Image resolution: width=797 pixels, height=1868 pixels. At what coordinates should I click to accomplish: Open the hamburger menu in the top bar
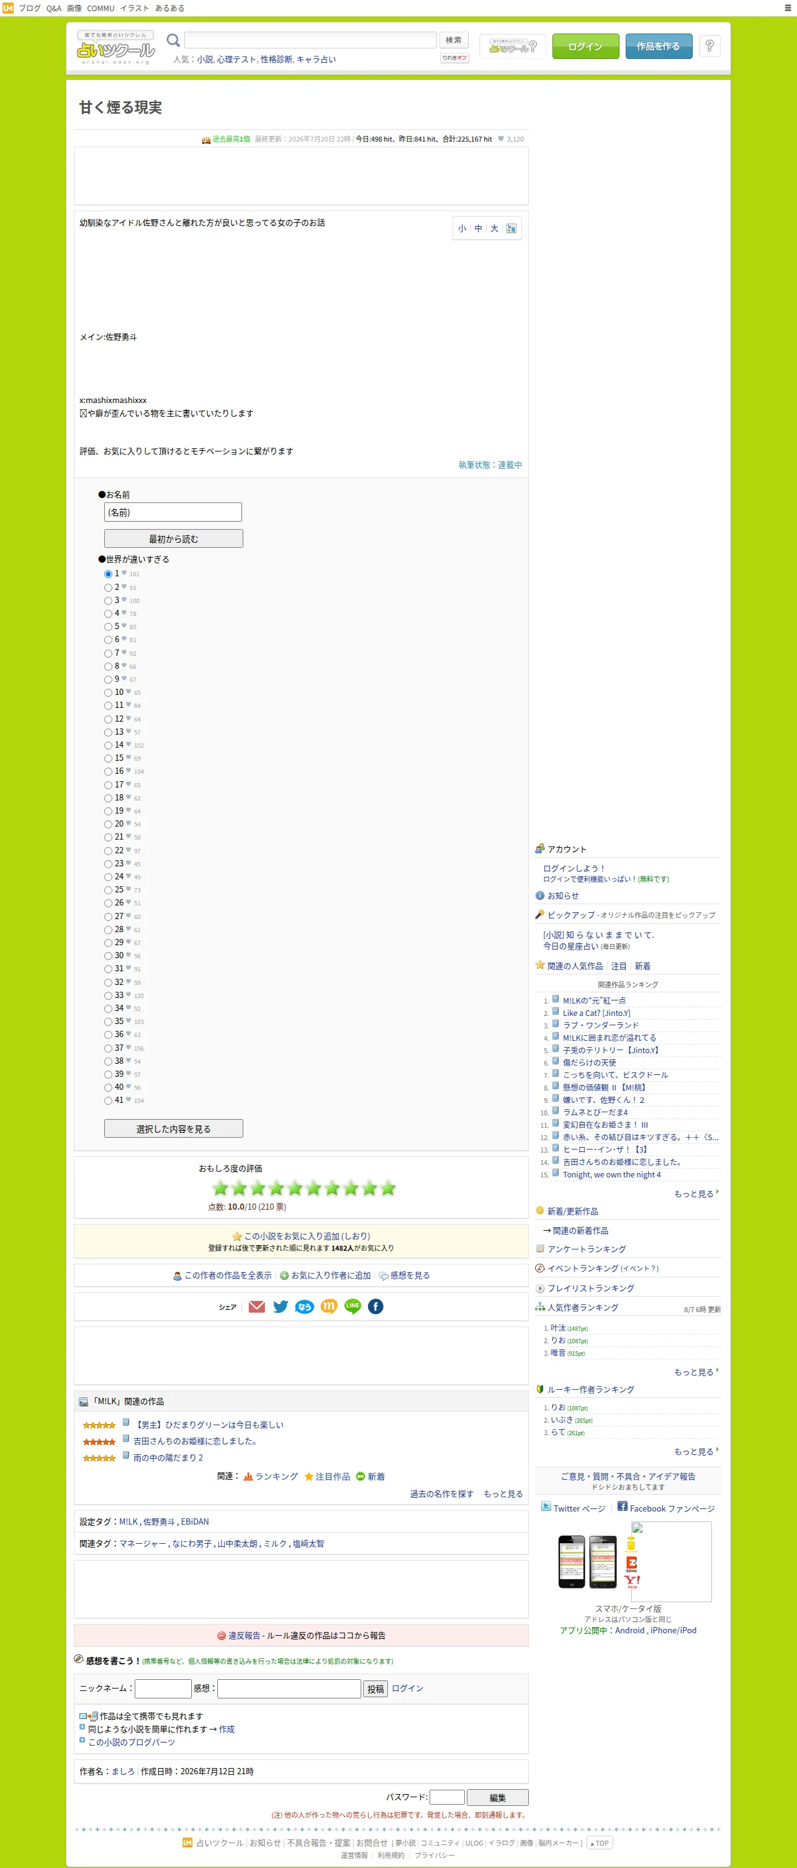coord(788,8)
